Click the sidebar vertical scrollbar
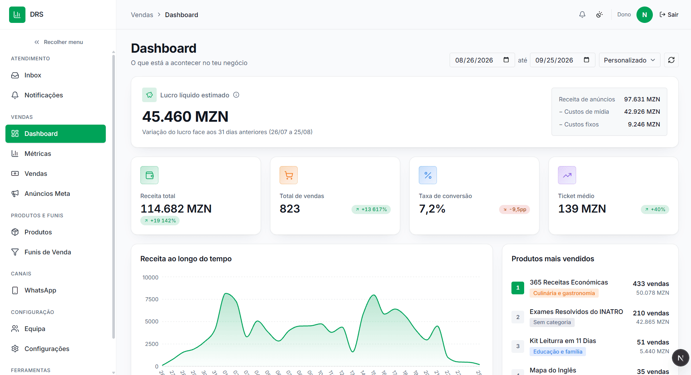This screenshot has height=375, width=691. pos(113,196)
